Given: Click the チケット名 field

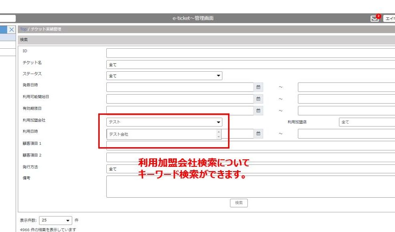Looking at the screenshot, I should pyautogui.click(x=250, y=64).
